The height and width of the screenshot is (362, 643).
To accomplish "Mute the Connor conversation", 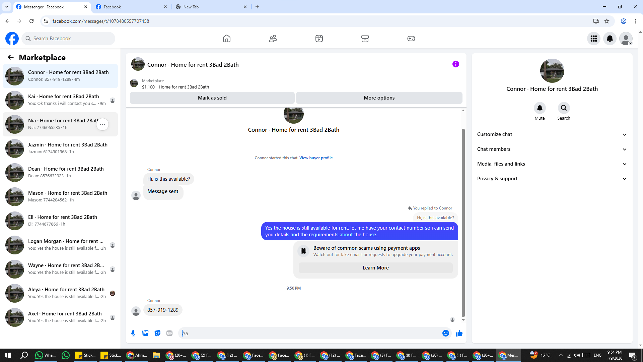I will [x=540, y=108].
